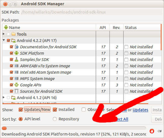This screenshot has height=138, width=164.
Task: Click the Android icon in Name header
Action: tap(6, 27)
